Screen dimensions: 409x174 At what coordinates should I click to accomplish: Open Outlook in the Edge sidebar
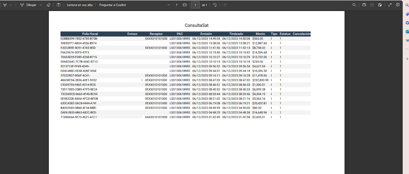tap(407, 32)
